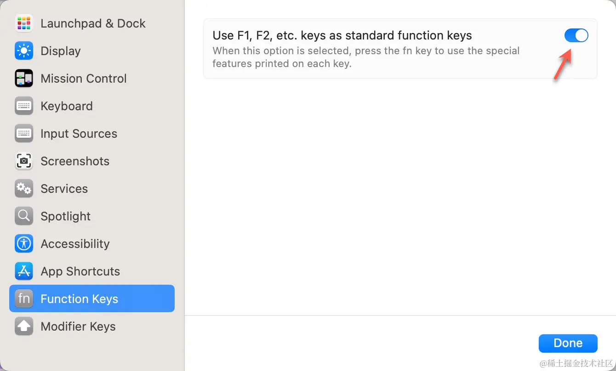Viewport: 616px width, 371px height.
Task: Click the Modifier Keys arrow icon
Action: tap(24, 326)
